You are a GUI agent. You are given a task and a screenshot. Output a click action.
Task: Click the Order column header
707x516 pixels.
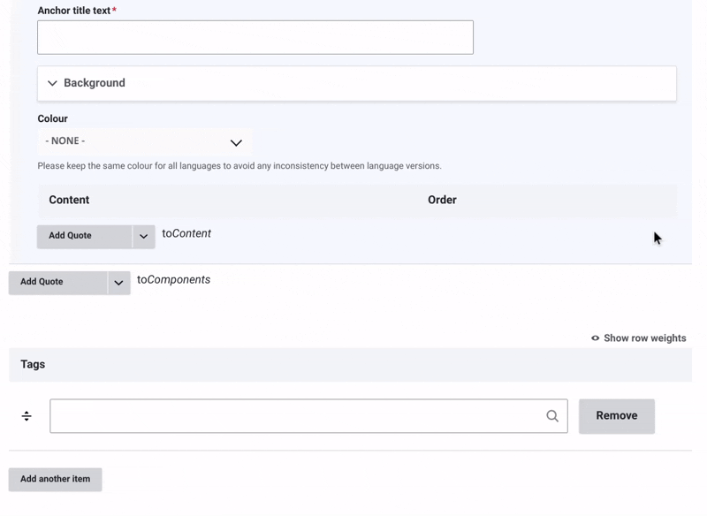point(442,200)
